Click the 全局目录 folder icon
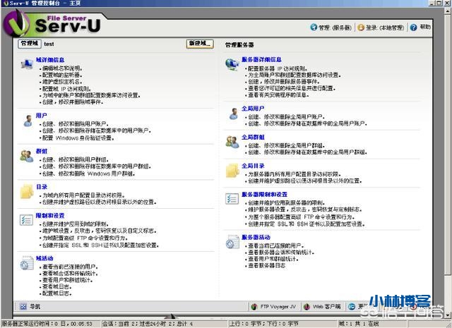This screenshot has height=328, width=452. [232, 171]
